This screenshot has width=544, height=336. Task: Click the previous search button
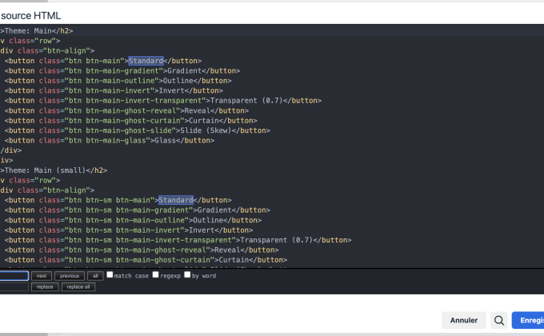[70, 276]
